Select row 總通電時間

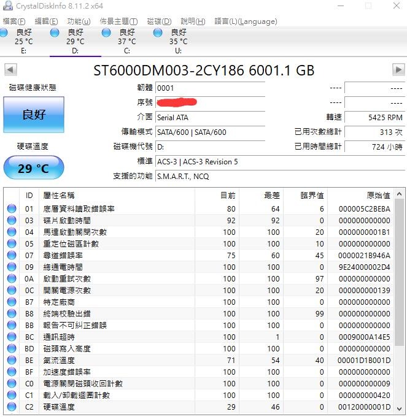point(199,267)
